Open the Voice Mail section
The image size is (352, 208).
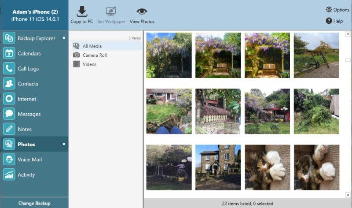point(29,160)
